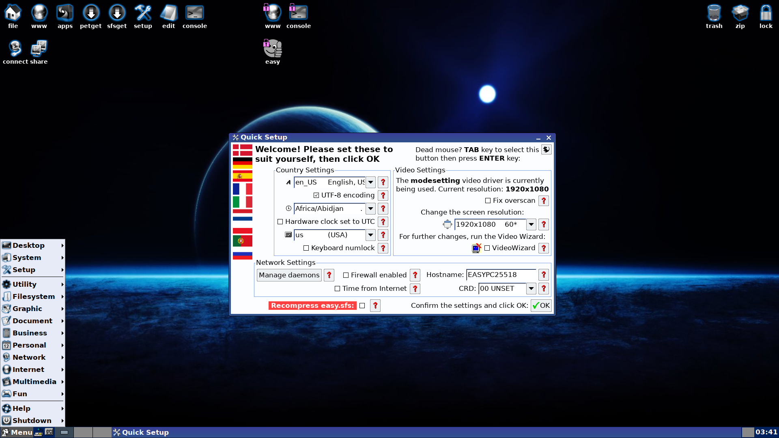Enable the Firewall enabled checkbox
The height and width of the screenshot is (438, 779).
click(346, 275)
